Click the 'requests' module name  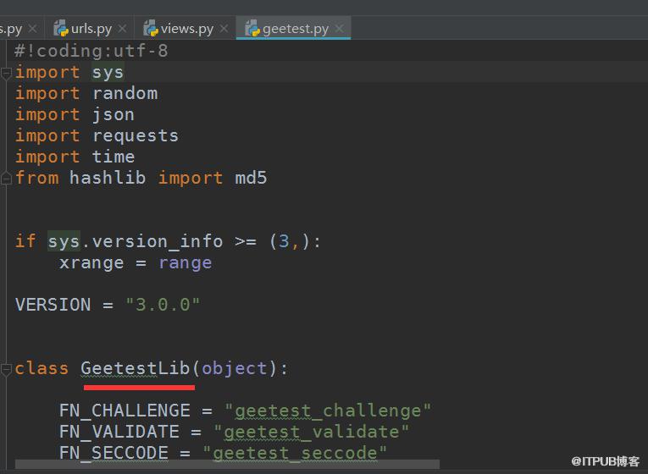point(136,136)
